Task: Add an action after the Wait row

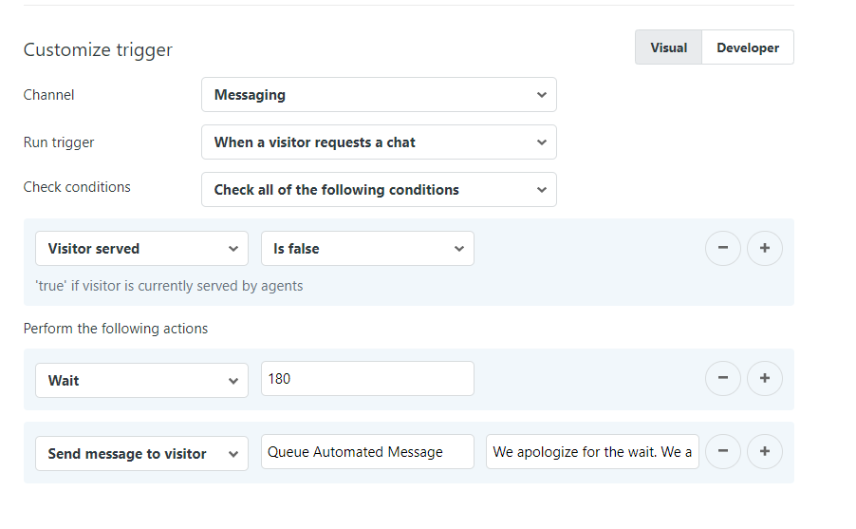Action: (x=765, y=380)
